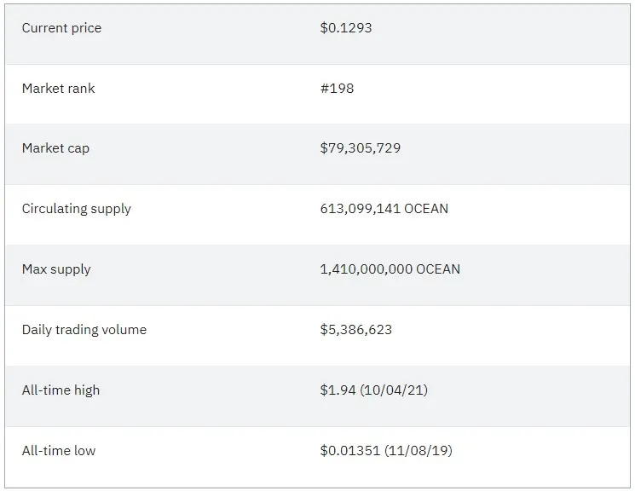Select the $5,386,623 volume value
Image resolution: width=635 pixels, height=491 pixels.
pyautogui.click(x=356, y=330)
